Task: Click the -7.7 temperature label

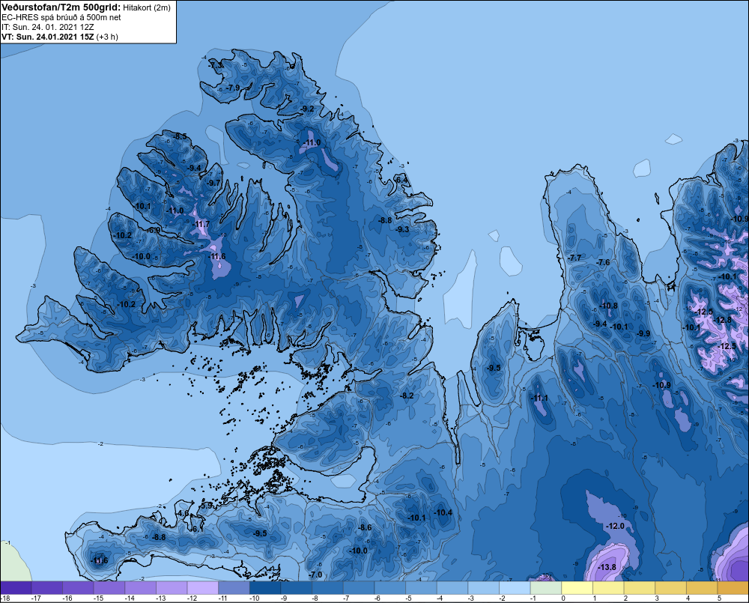Action: 574,258
